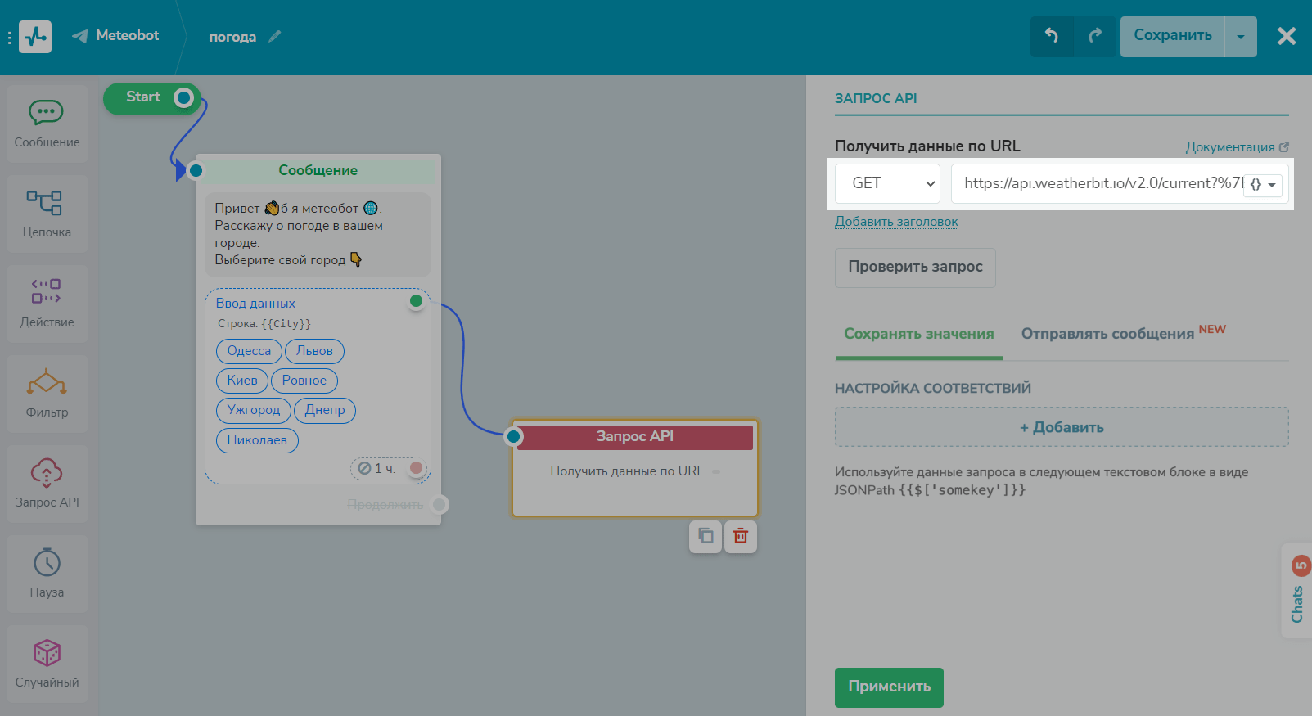This screenshot has width=1312, height=716.
Task: Click the Start block output connector
Action: click(x=183, y=98)
